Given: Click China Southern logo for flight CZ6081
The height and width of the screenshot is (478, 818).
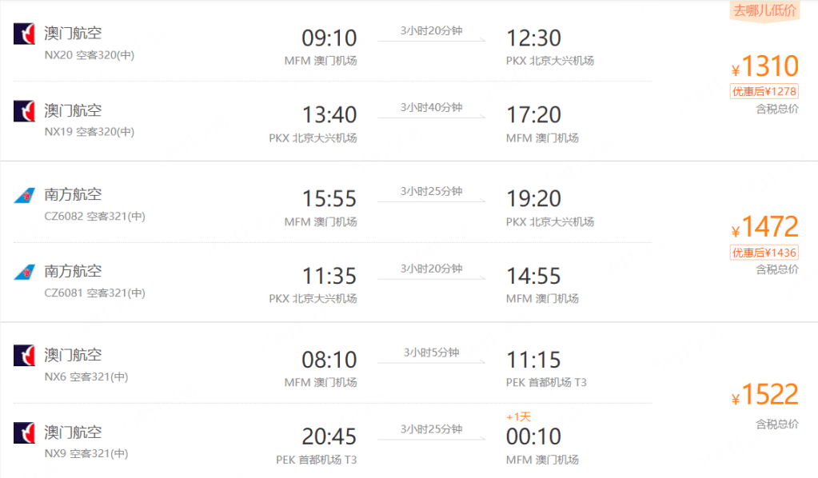Looking at the screenshot, I should [x=24, y=273].
